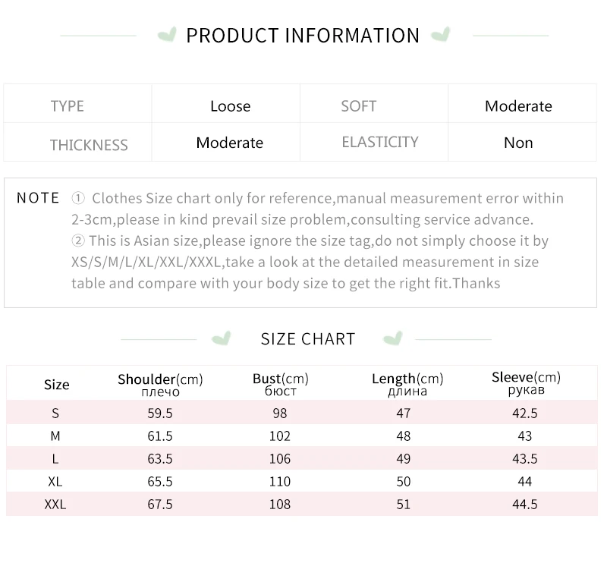
Task: Click the THICKNESS label cell
Action: pyautogui.click(x=78, y=142)
